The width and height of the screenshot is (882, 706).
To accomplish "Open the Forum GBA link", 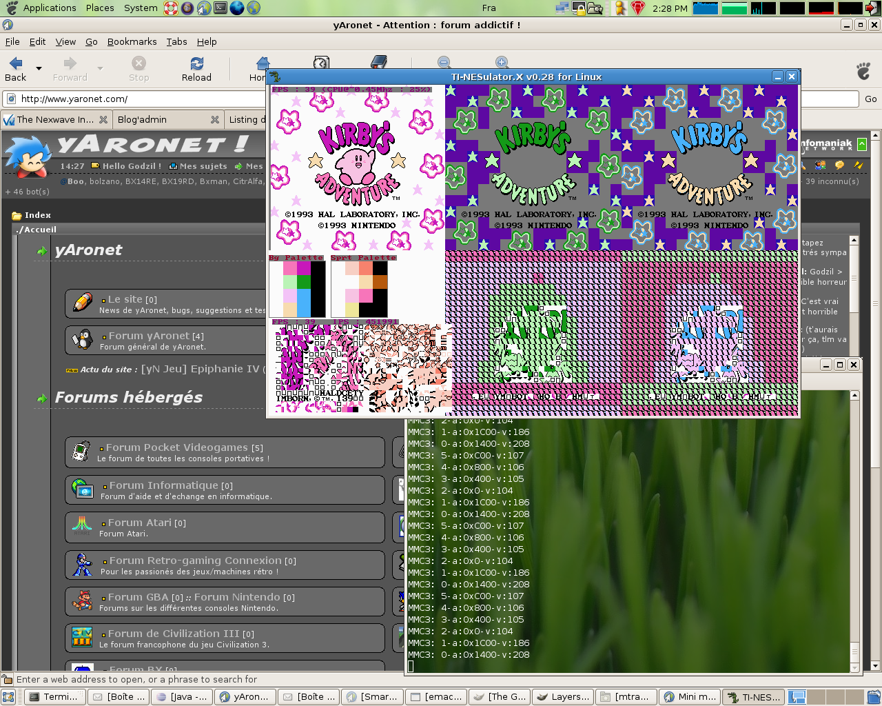I will 139,597.
